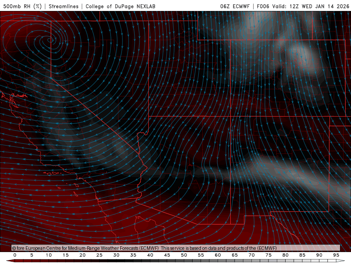
Task: Click the center of the spiral streamline circulation
Action: [50, 40]
